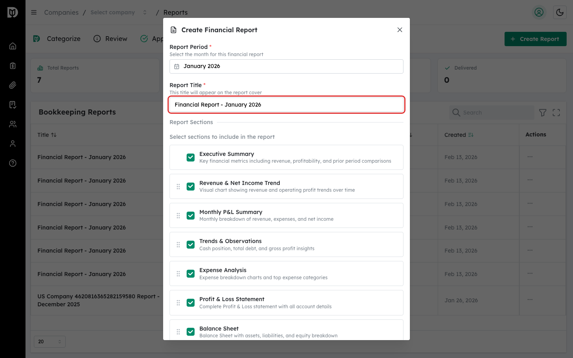Open the page size selector showing 20

click(49, 341)
